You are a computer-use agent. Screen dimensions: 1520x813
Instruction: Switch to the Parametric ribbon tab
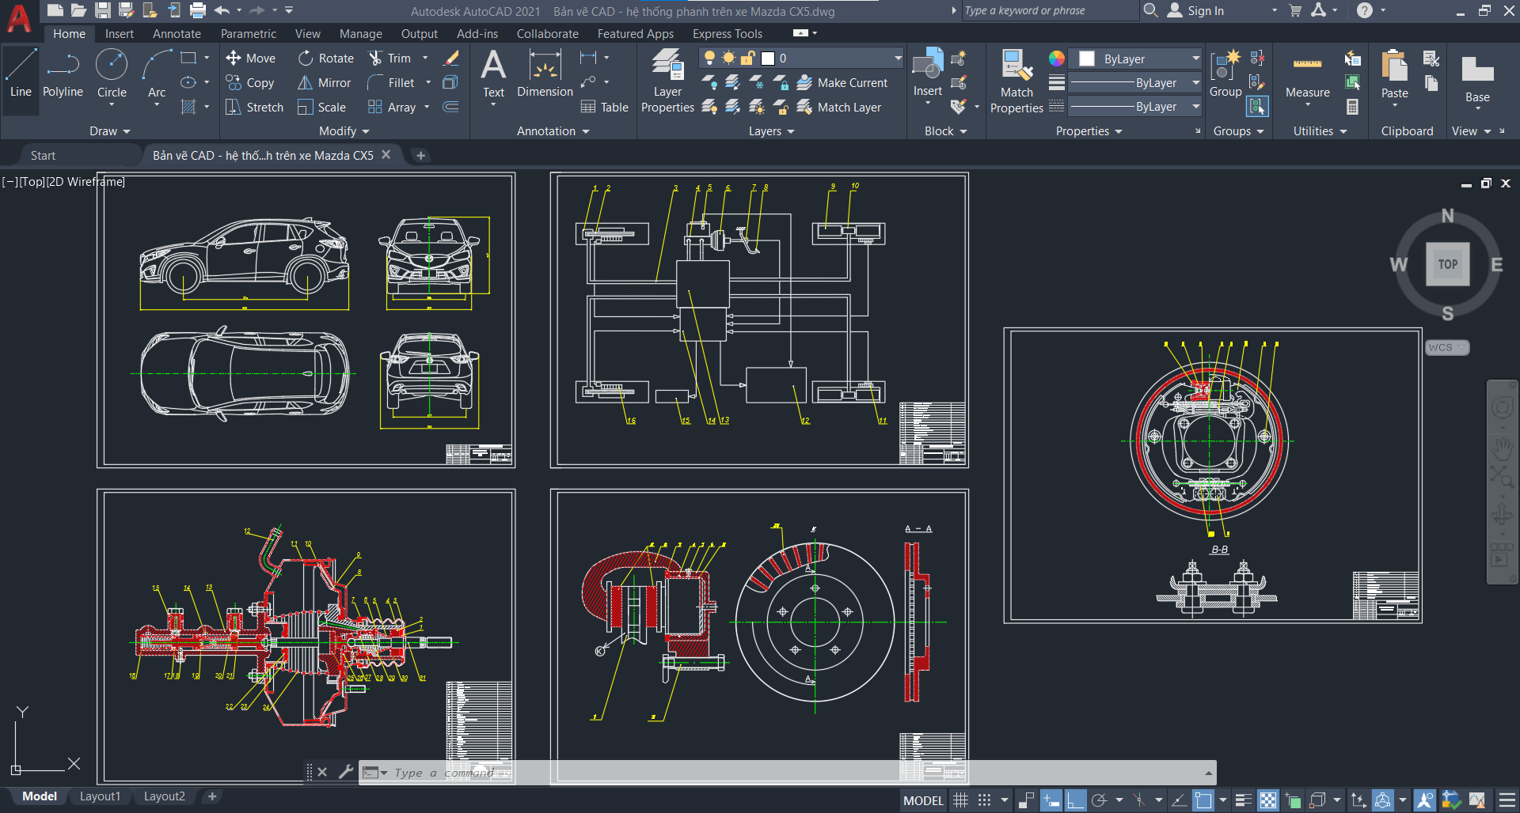tap(249, 34)
